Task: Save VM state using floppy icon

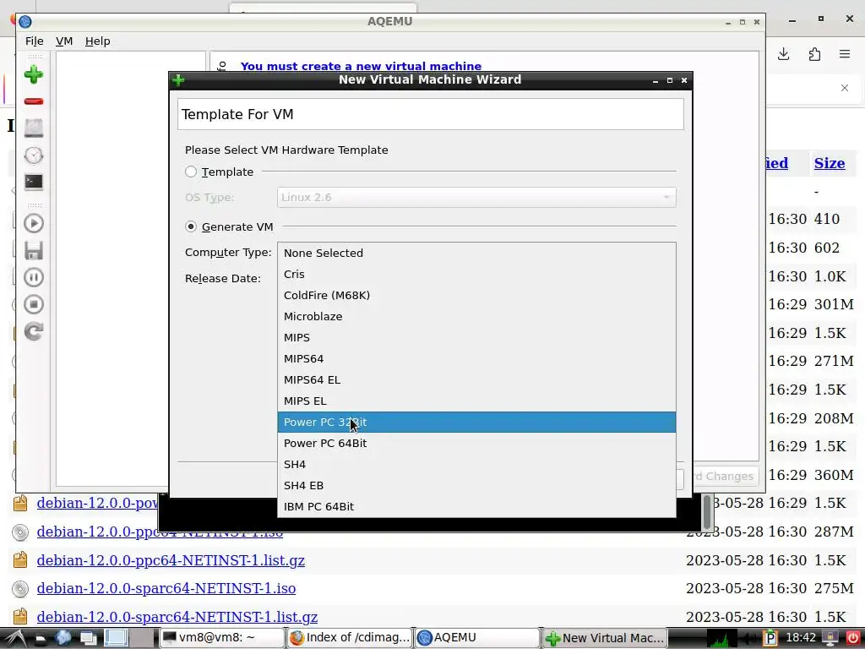Action: click(x=34, y=250)
